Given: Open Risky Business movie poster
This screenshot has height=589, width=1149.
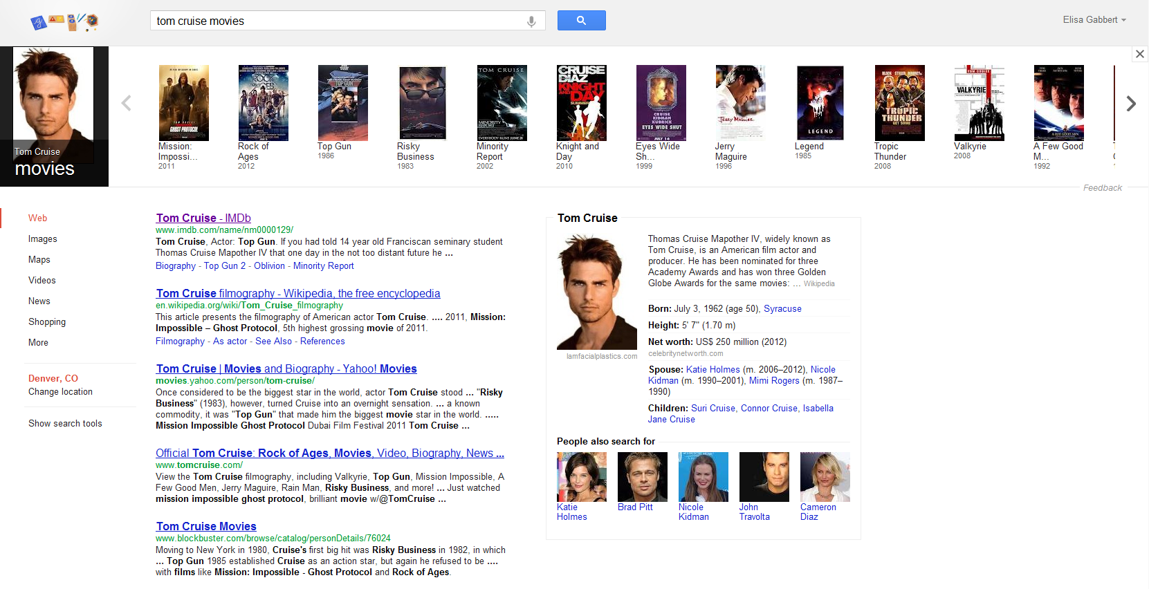Looking at the screenshot, I should [x=422, y=103].
